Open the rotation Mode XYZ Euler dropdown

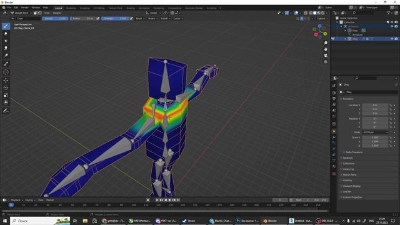pos(375,132)
